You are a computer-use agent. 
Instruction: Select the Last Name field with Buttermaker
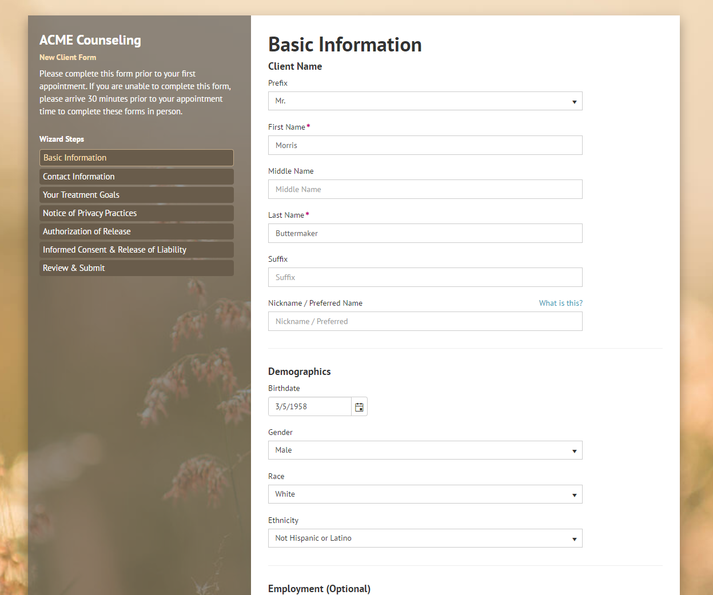[x=425, y=233]
